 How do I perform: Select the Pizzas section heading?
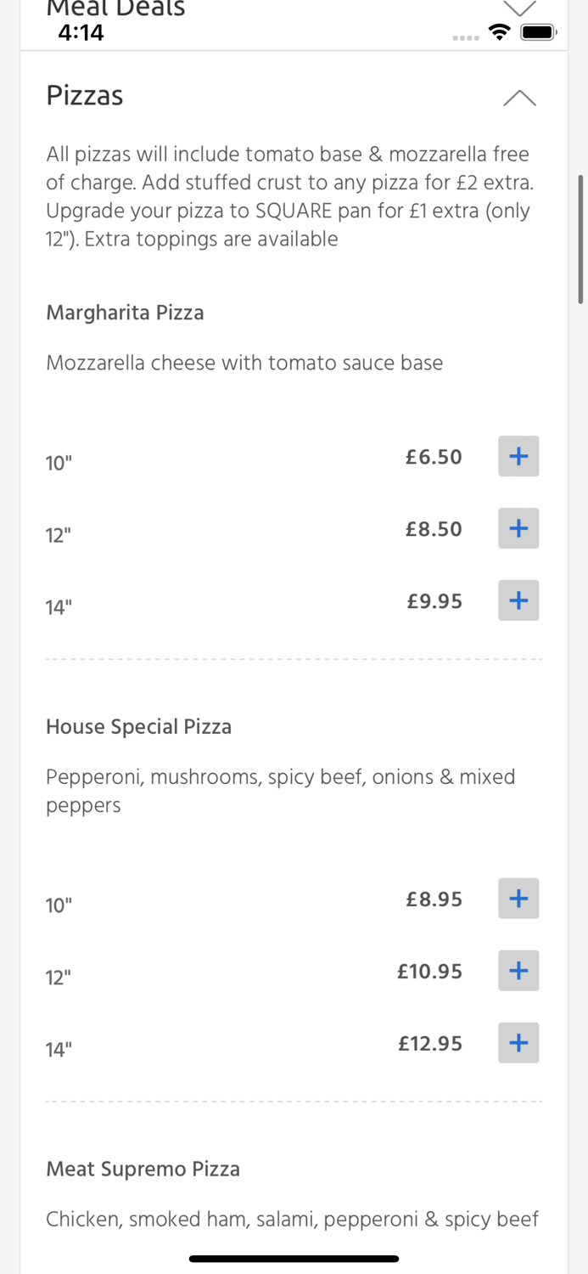84,96
